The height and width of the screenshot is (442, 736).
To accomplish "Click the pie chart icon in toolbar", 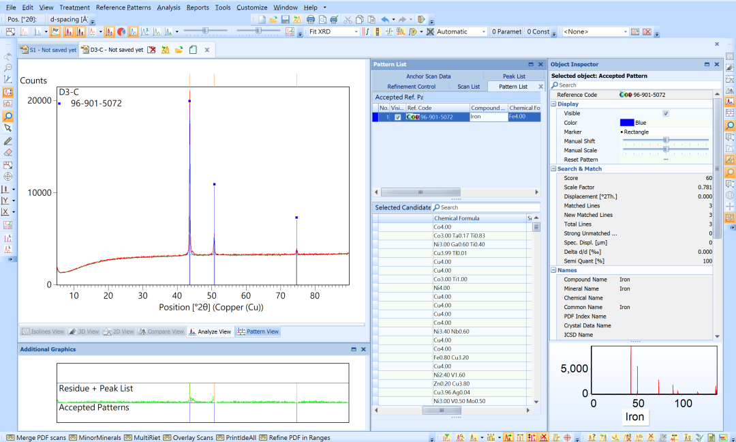I will [121, 31].
